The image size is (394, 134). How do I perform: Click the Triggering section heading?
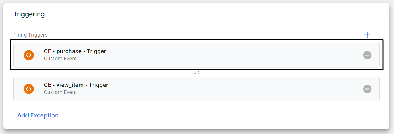tap(29, 14)
